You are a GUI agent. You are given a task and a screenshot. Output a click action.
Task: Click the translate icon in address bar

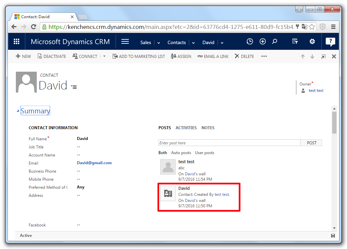[304, 27]
